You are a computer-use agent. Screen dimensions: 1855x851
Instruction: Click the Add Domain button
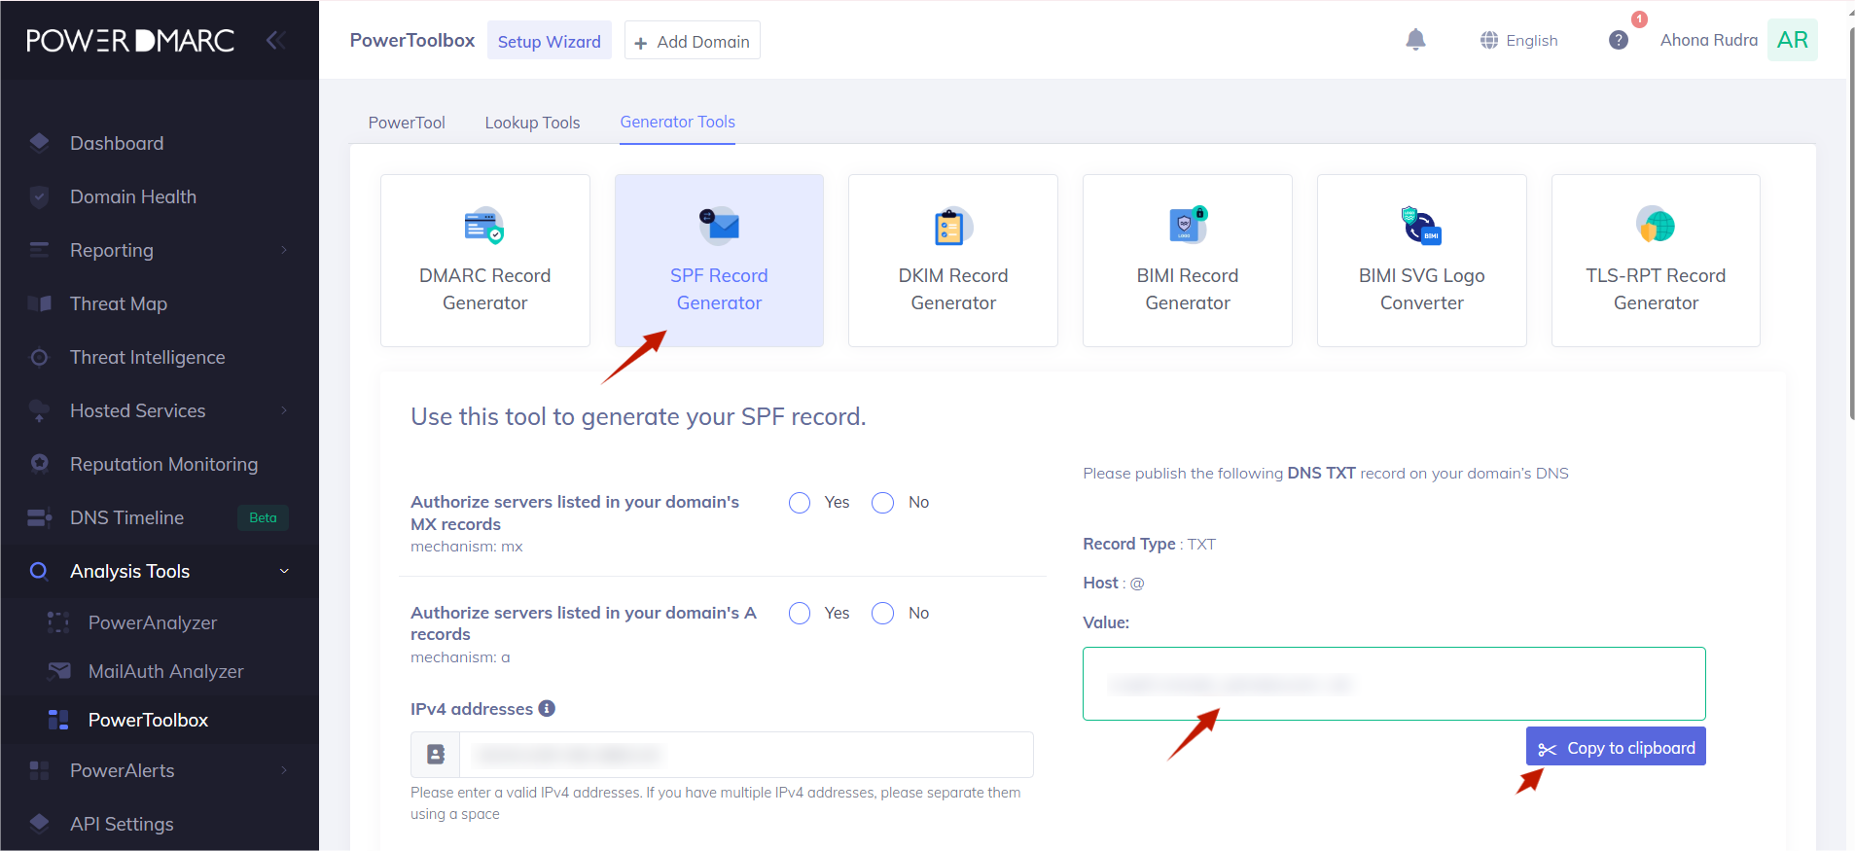pyautogui.click(x=692, y=41)
